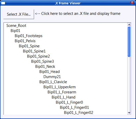Screen dimensions: 136x119
Task: Click the instruction text about selecting an .X file
Action: click(x=78, y=14)
